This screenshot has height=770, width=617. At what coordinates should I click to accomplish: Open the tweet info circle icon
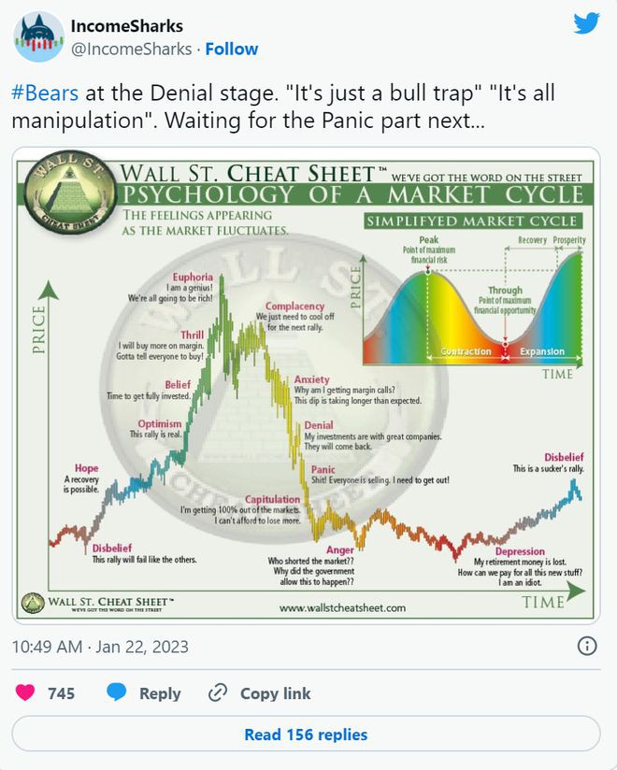586,646
